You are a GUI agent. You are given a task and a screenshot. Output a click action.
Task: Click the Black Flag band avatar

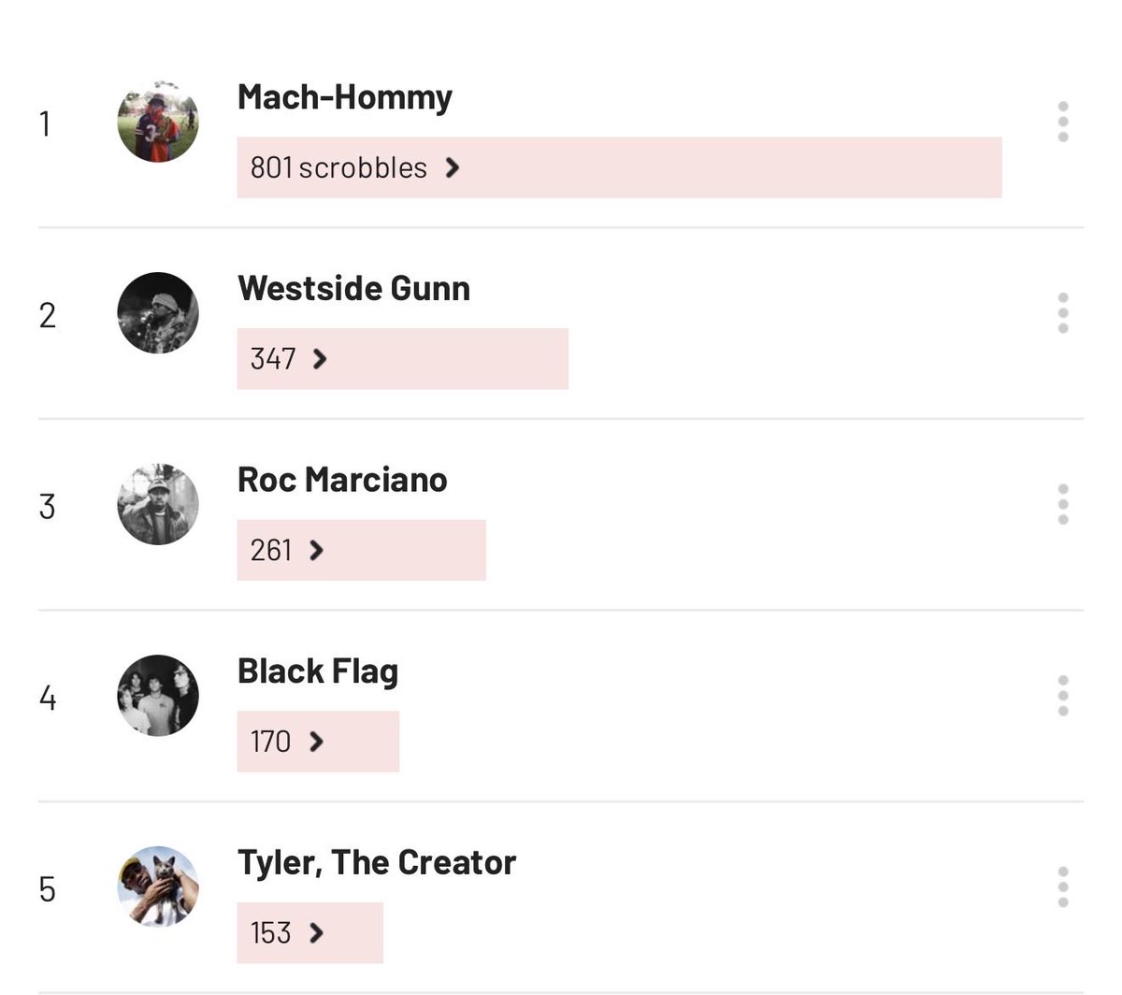pyautogui.click(x=158, y=696)
